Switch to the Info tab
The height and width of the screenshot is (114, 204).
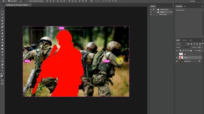185,6
